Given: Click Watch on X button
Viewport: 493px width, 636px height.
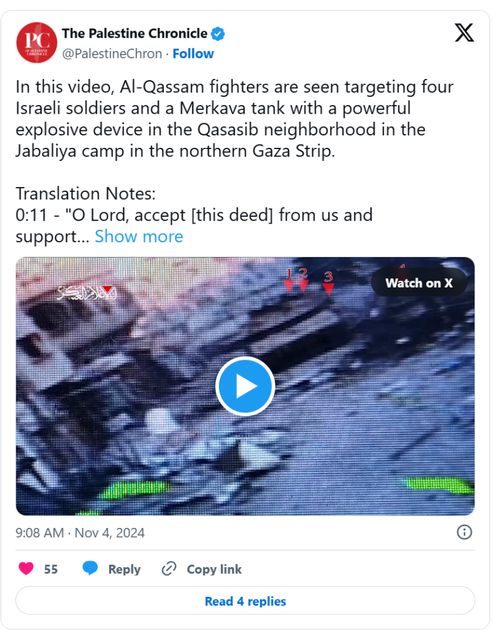Looking at the screenshot, I should click(419, 283).
